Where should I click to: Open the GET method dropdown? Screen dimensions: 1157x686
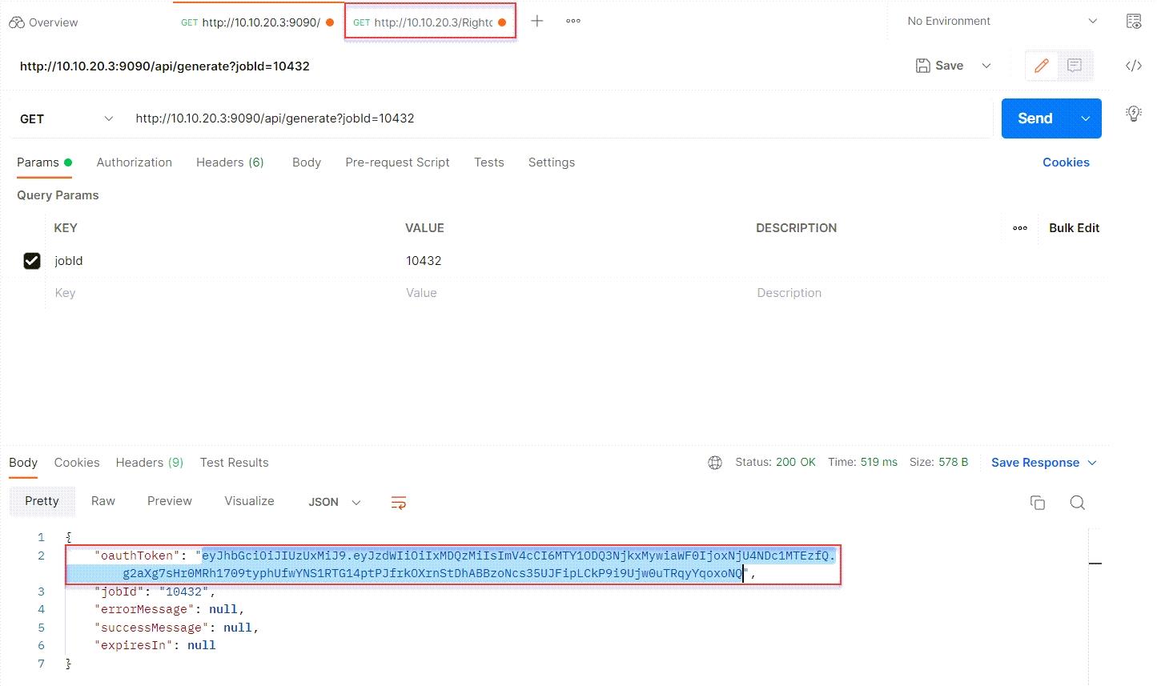tap(66, 118)
